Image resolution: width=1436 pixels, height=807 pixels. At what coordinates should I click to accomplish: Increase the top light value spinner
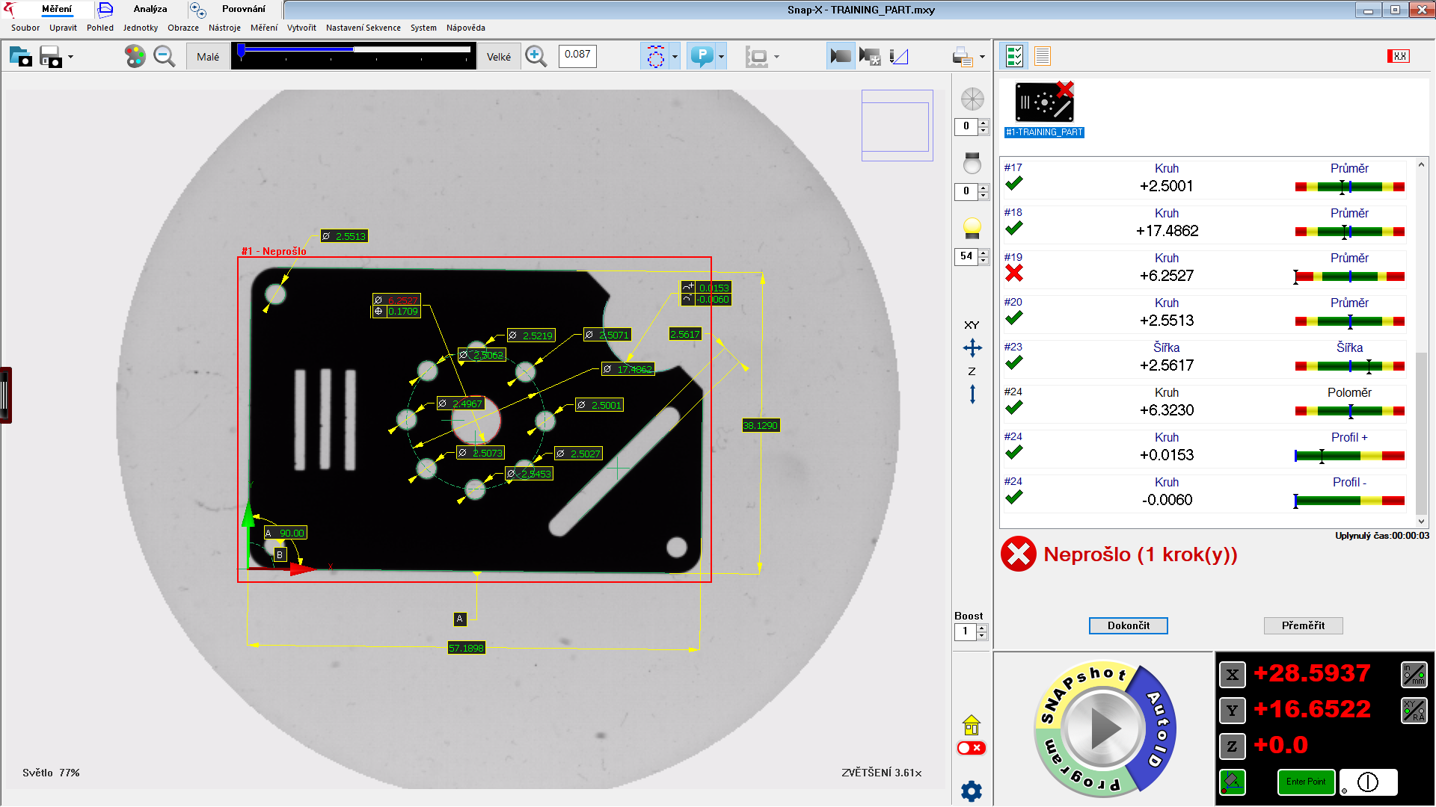point(984,188)
